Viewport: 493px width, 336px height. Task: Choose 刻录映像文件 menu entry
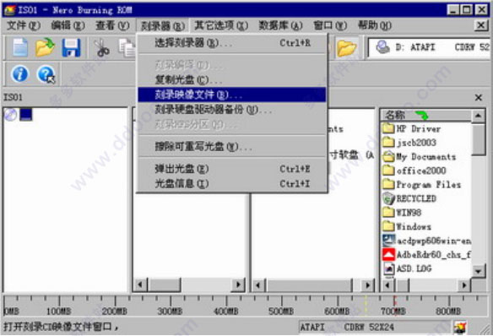point(232,95)
